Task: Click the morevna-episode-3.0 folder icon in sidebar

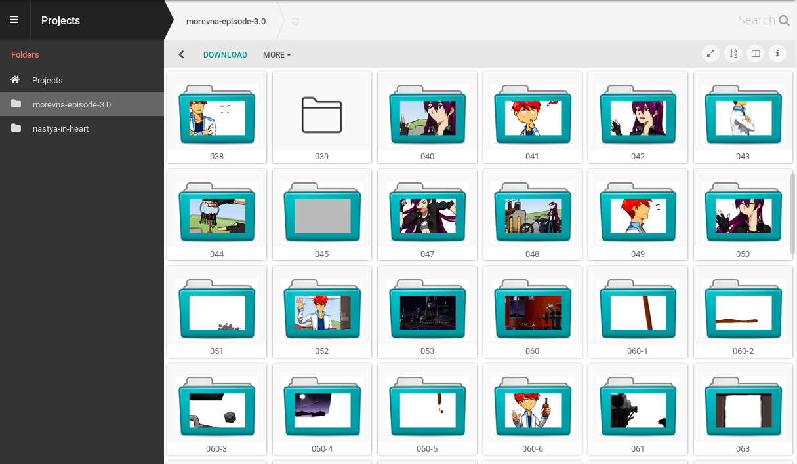Action: tap(16, 104)
